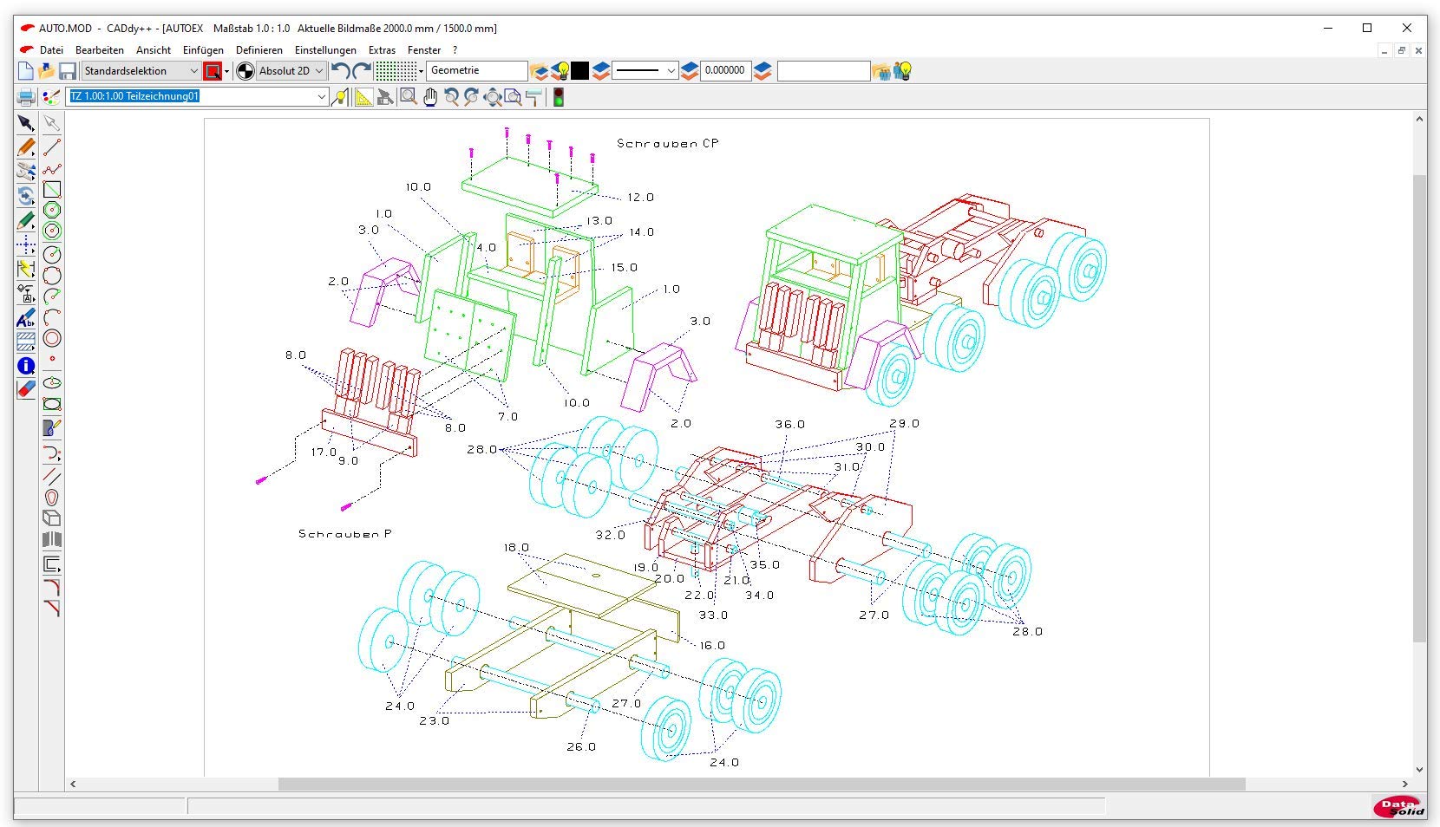Click the triangle ruler measure icon
The height and width of the screenshot is (827, 1440).
tap(363, 97)
